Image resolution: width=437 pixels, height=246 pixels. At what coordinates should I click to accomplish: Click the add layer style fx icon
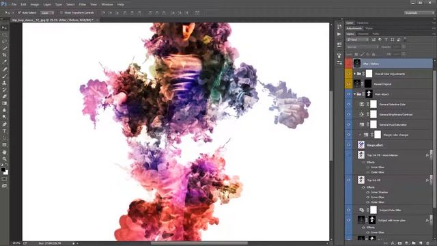(x=393, y=243)
